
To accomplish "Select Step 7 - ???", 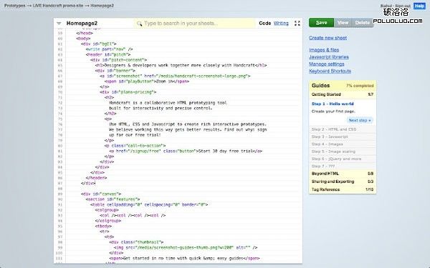I will click(343, 167).
